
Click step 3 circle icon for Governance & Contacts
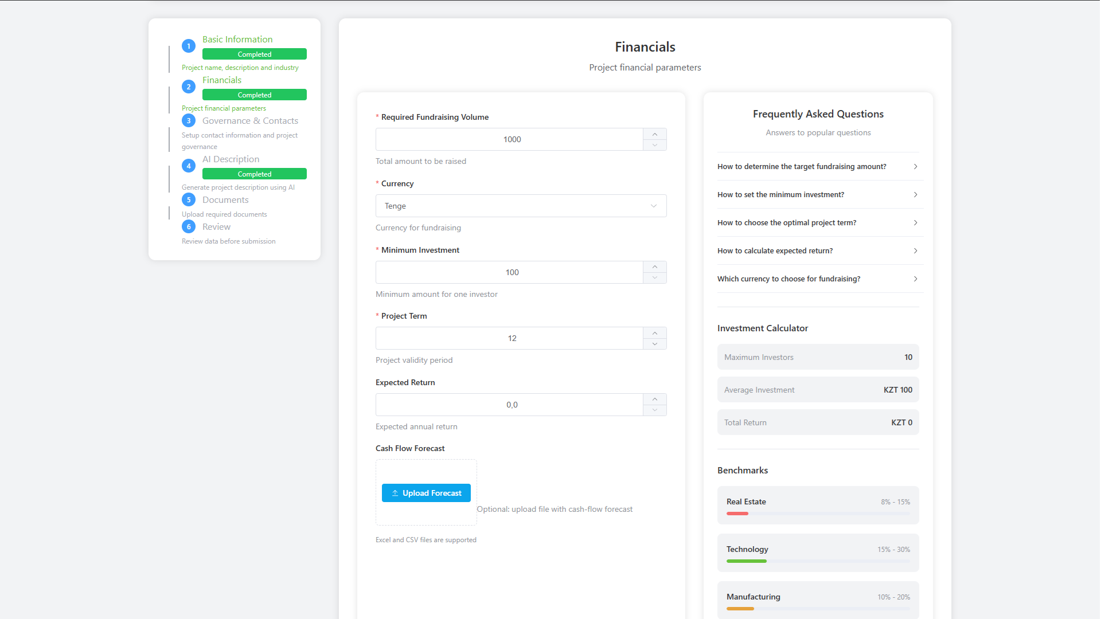tap(189, 121)
